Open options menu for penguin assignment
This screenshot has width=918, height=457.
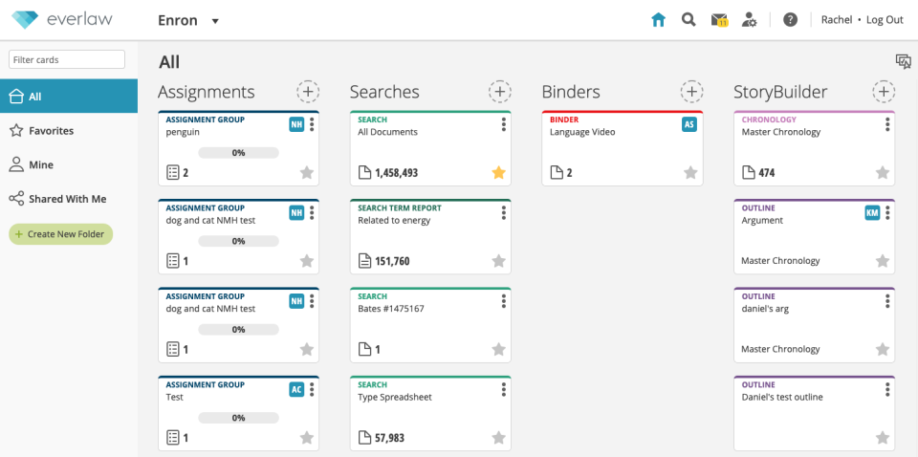[x=312, y=124]
